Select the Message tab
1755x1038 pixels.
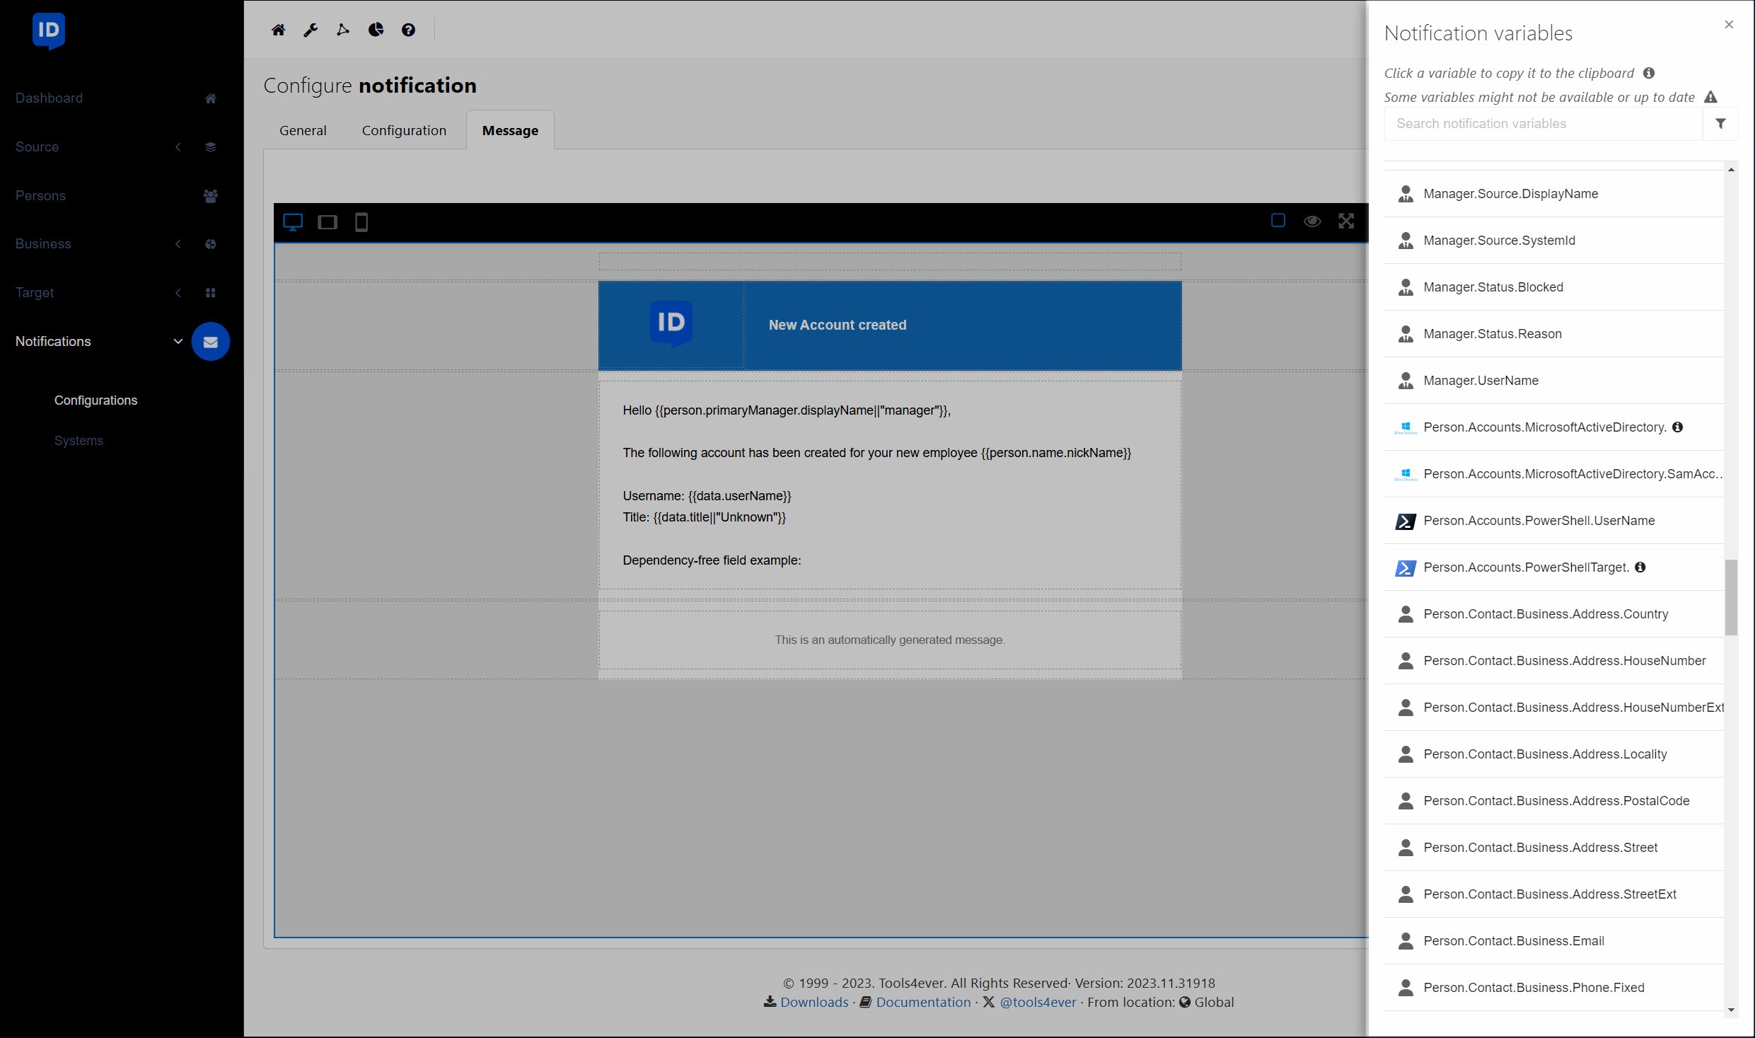point(510,130)
